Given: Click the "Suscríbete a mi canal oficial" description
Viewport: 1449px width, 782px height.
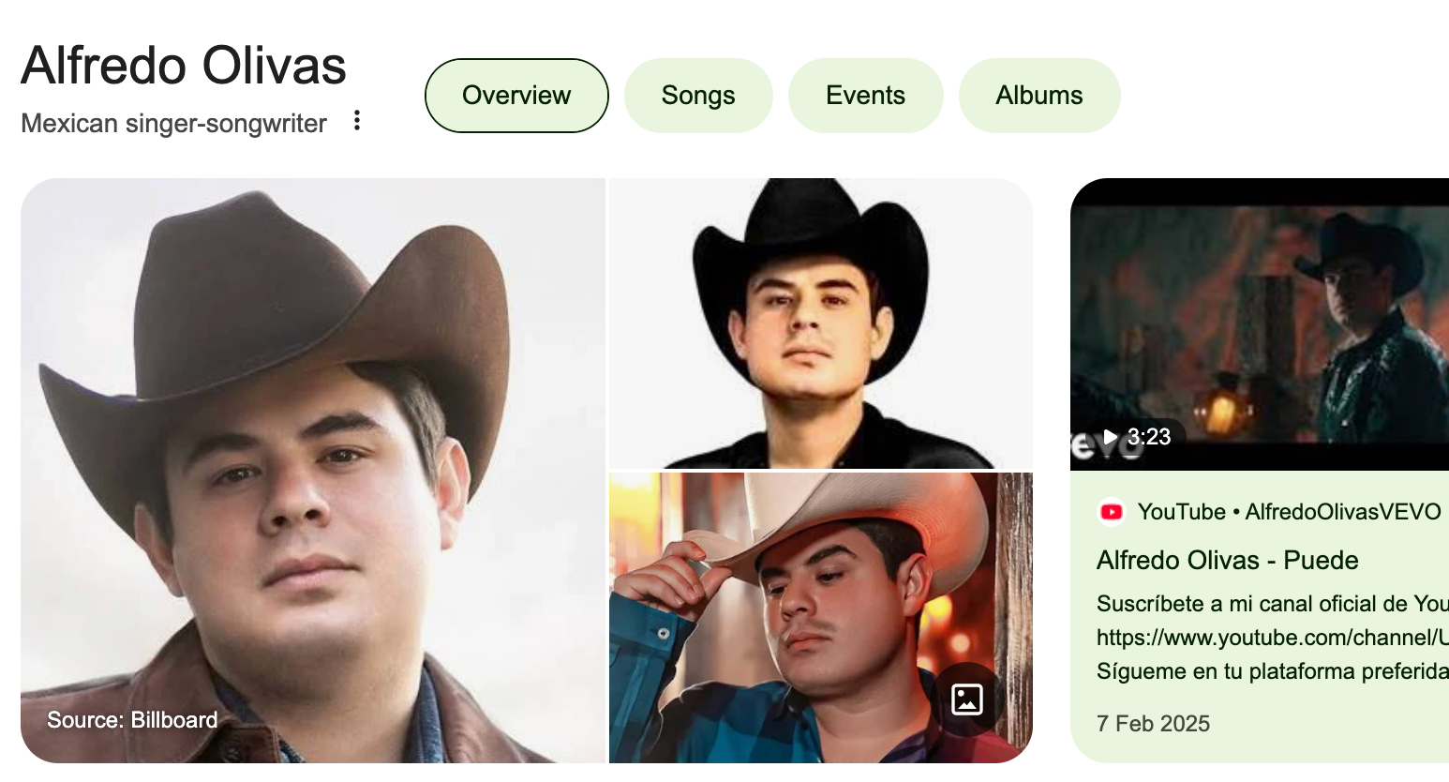Looking at the screenshot, I should [x=1272, y=604].
